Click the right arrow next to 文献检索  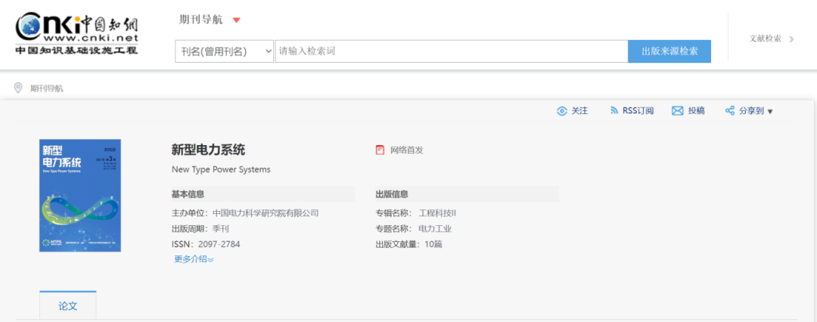point(791,39)
